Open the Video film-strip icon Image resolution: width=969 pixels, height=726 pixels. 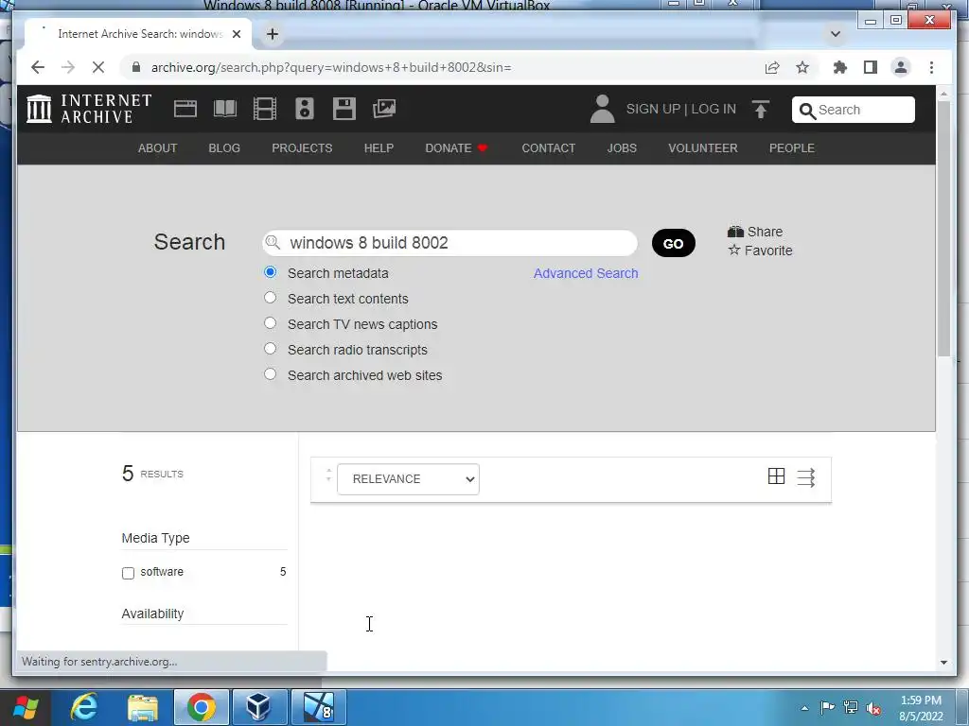pos(265,109)
